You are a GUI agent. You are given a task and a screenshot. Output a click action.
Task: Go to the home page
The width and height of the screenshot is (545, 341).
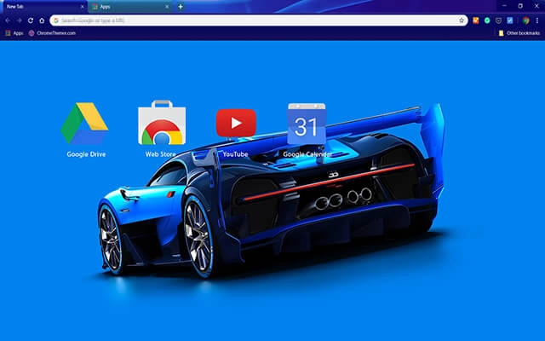coord(42,20)
